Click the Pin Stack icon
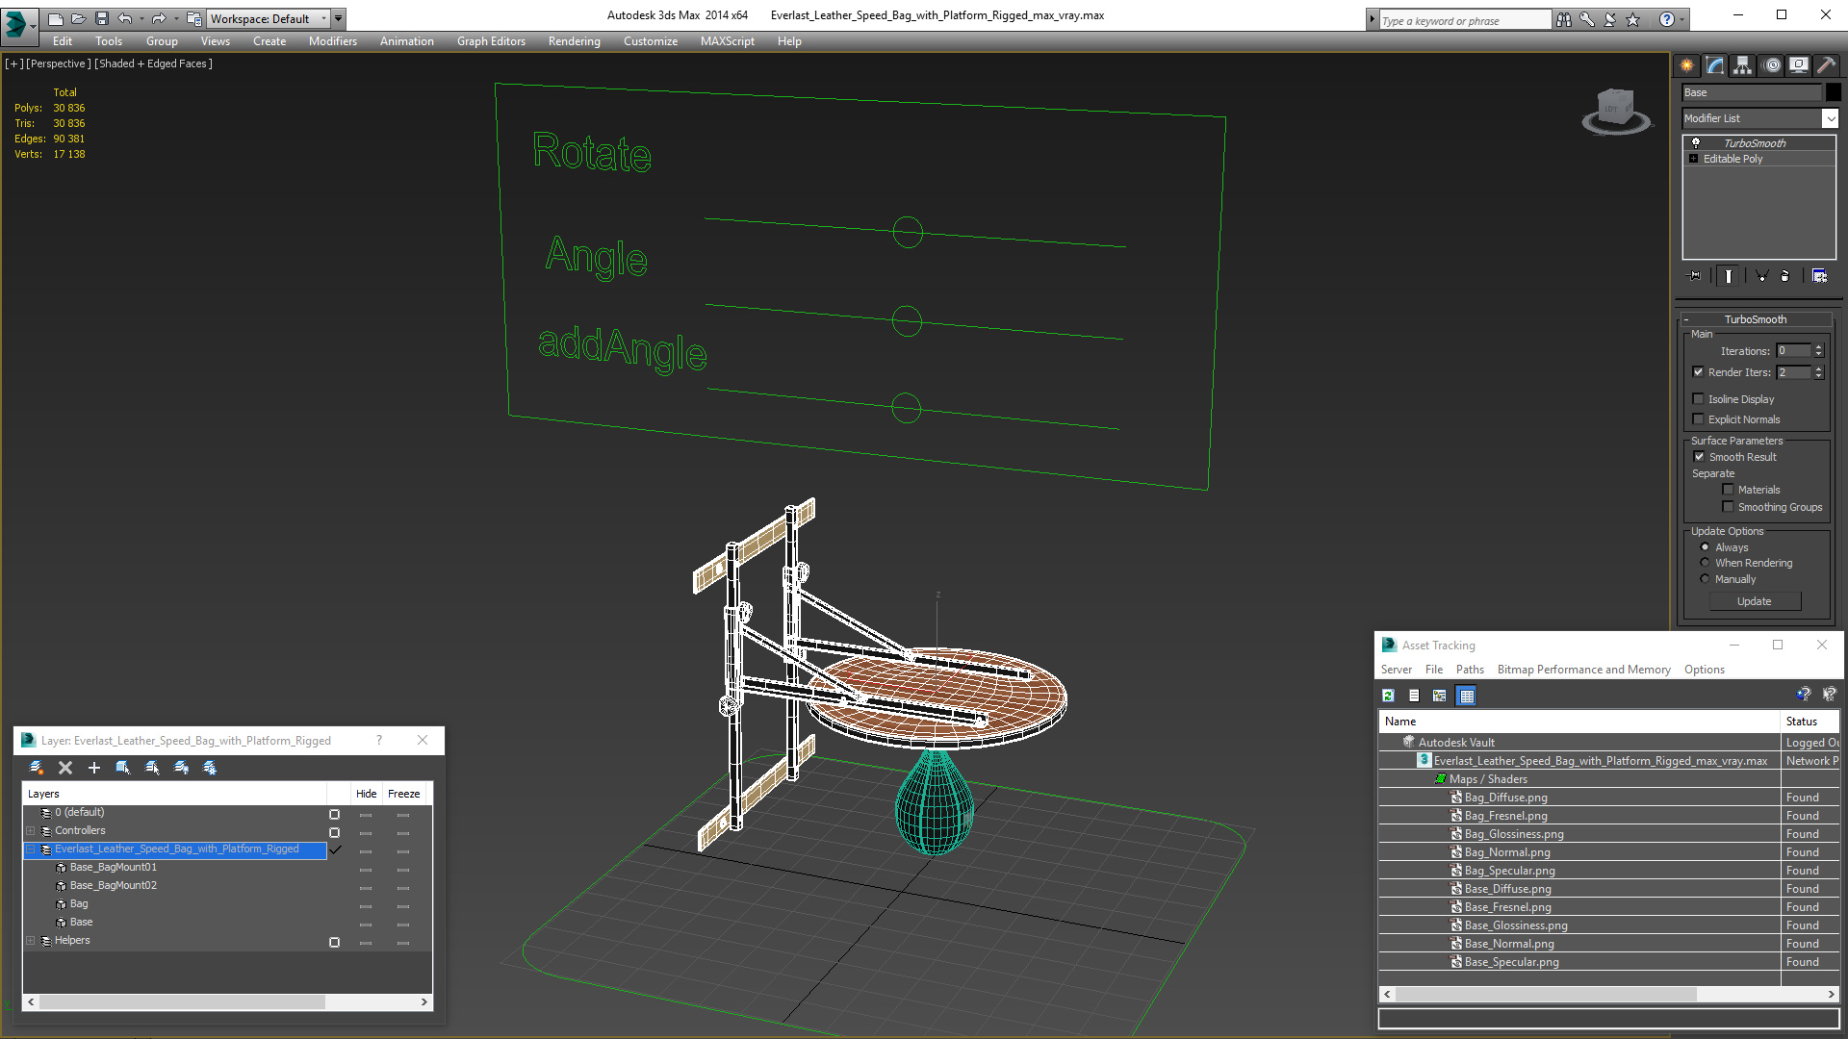The image size is (1848, 1039). click(x=1695, y=276)
